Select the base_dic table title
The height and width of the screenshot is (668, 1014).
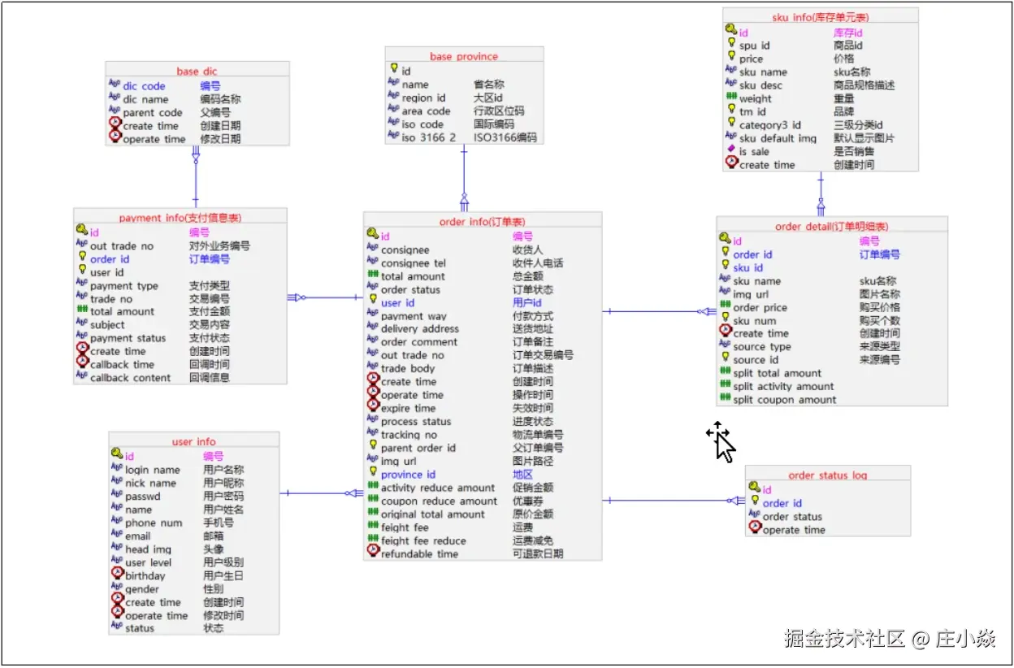[197, 72]
